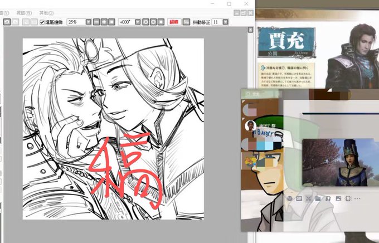This screenshot has height=243, width=379.
Task: Click the Undo button in SAI toolbar
Action: pyautogui.click(x=7, y=22)
